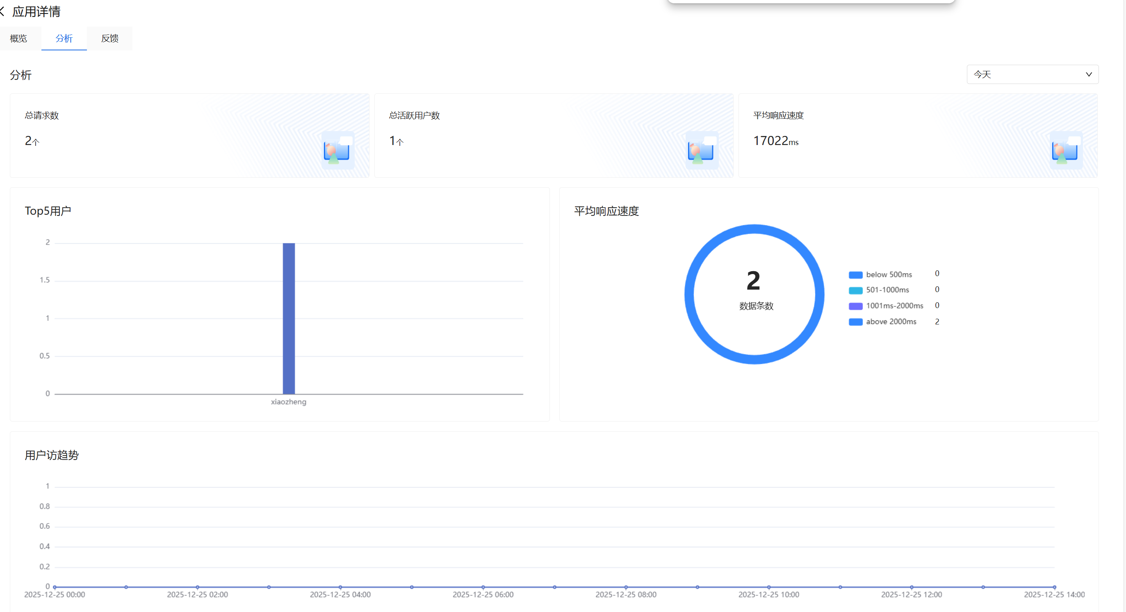Image resolution: width=1126 pixels, height=612 pixels.
Task: Toggle the 1001ms-2000ms legend item
Action: click(894, 306)
